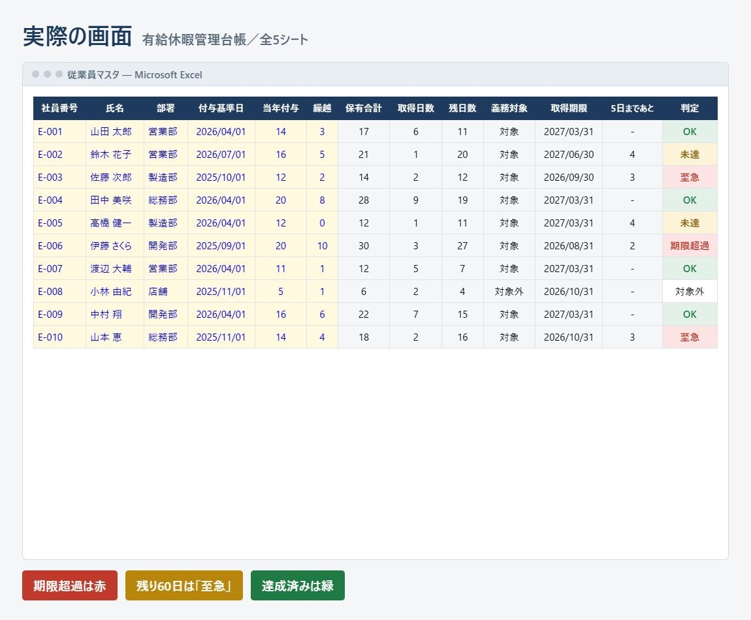Select department cell 店舗
This screenshot has height=620, width=751.
pyautogui.click(x=165, y=291)
